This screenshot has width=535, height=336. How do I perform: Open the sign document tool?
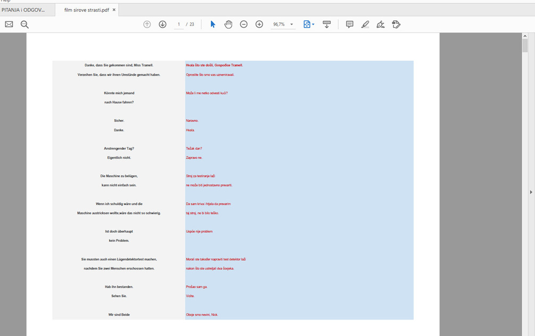coord(381,24)
